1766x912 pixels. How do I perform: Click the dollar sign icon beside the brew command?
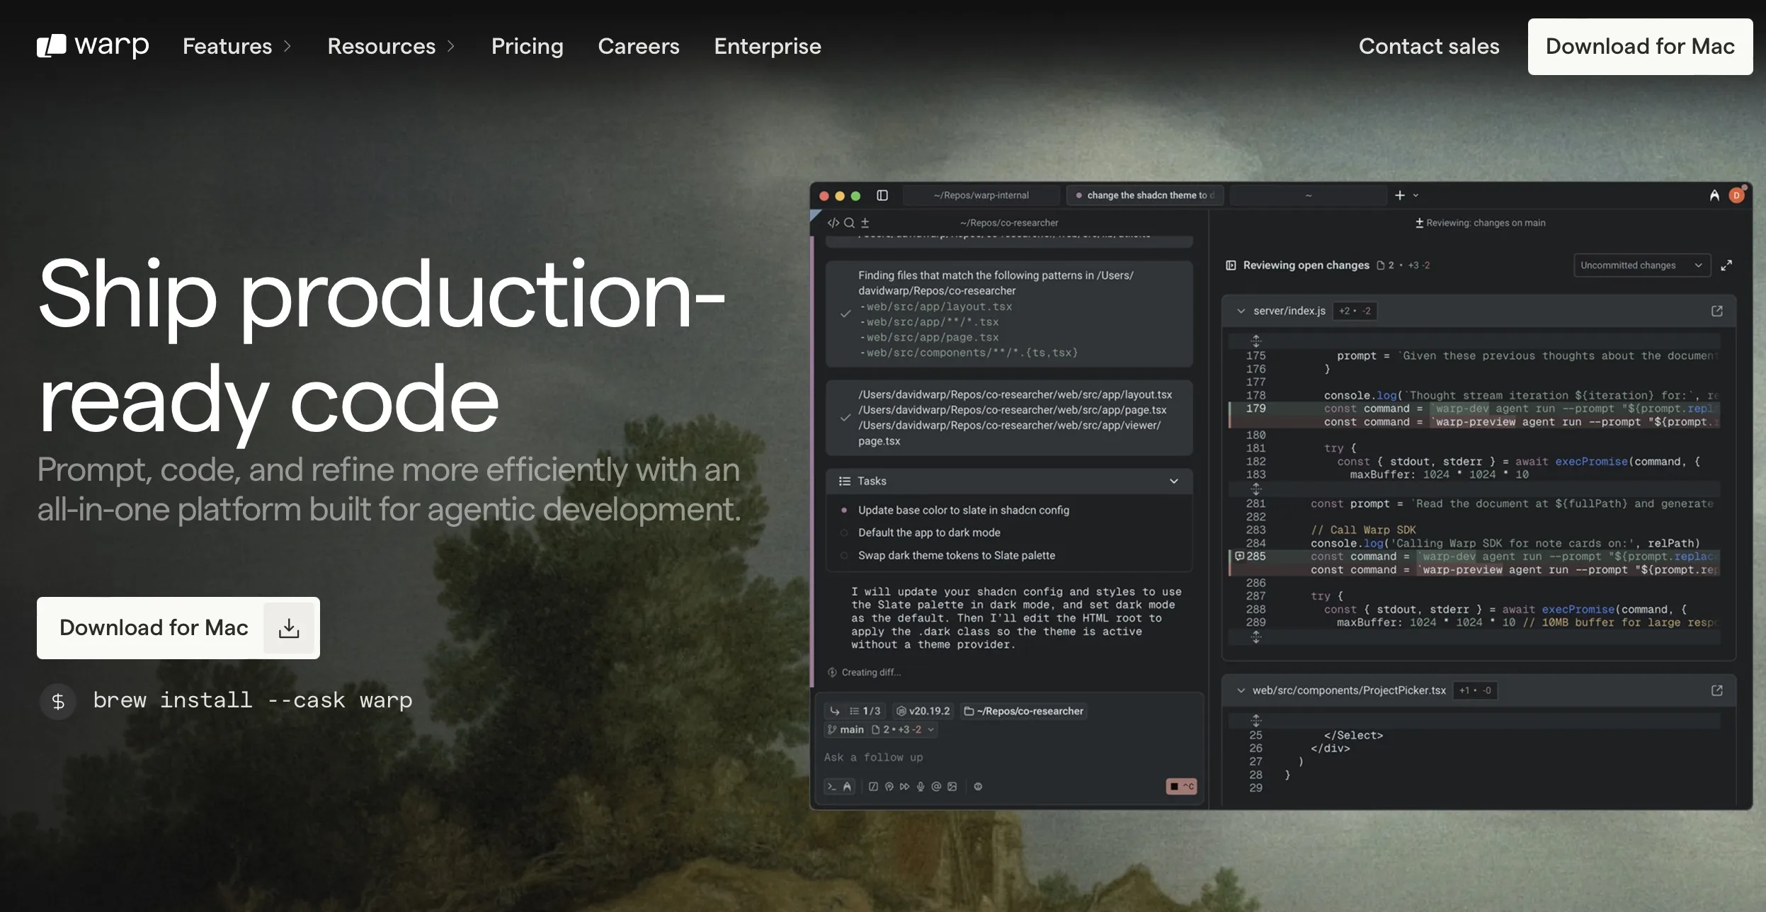(58, 701)
